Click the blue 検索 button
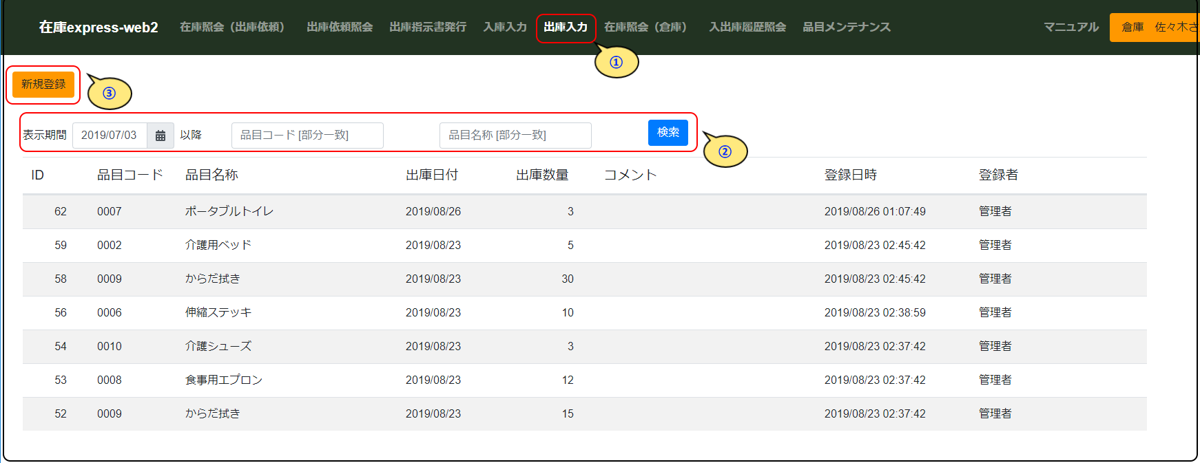Image resolution: width=1200 pixels, height=463 pixels. (668, 133)
